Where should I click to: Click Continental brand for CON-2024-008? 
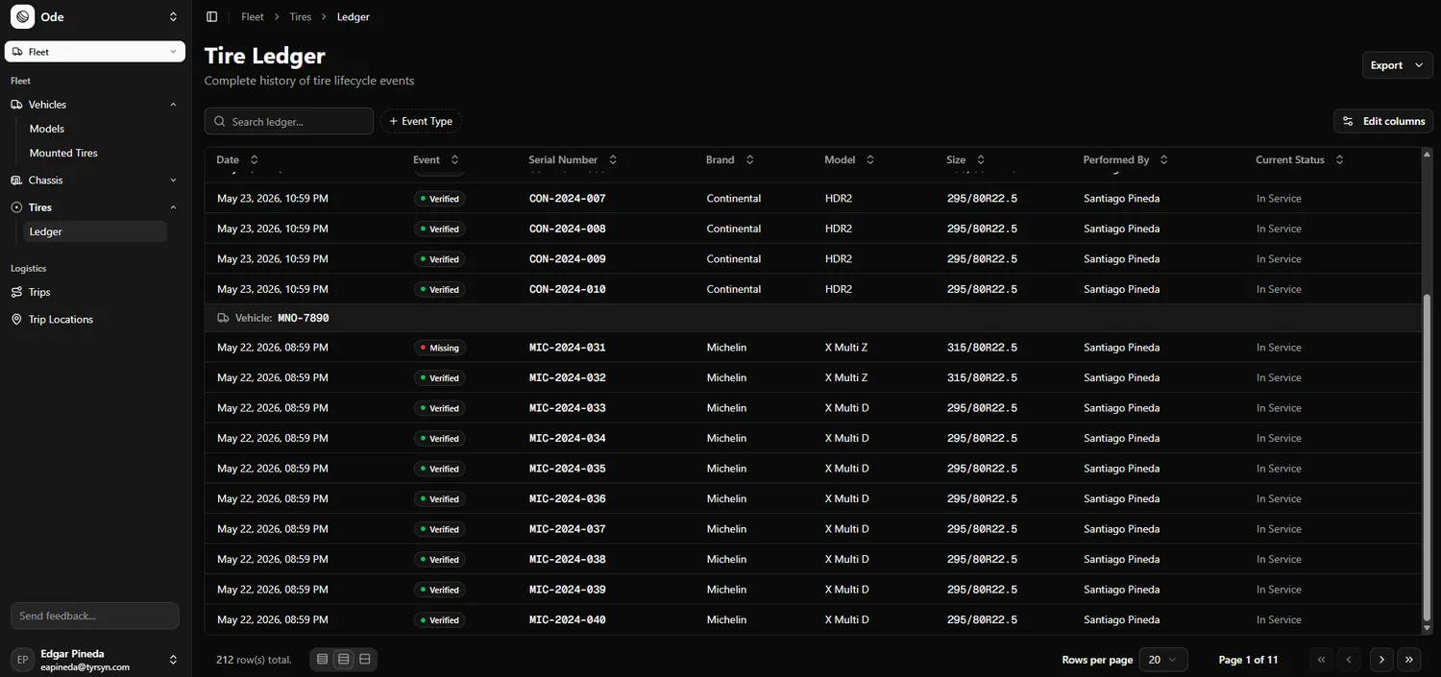tap(734, 229)
